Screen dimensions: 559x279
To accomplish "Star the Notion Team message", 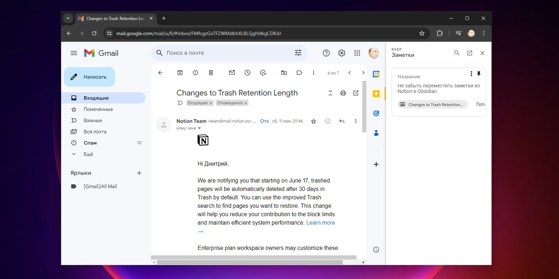I will (x=314, y=121).
